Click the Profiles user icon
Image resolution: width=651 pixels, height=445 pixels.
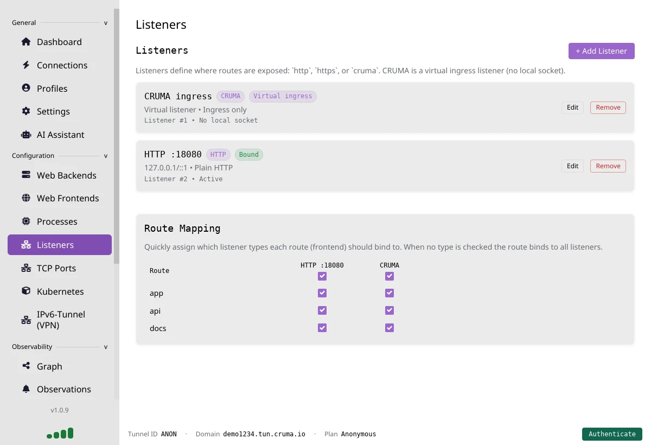26,88
